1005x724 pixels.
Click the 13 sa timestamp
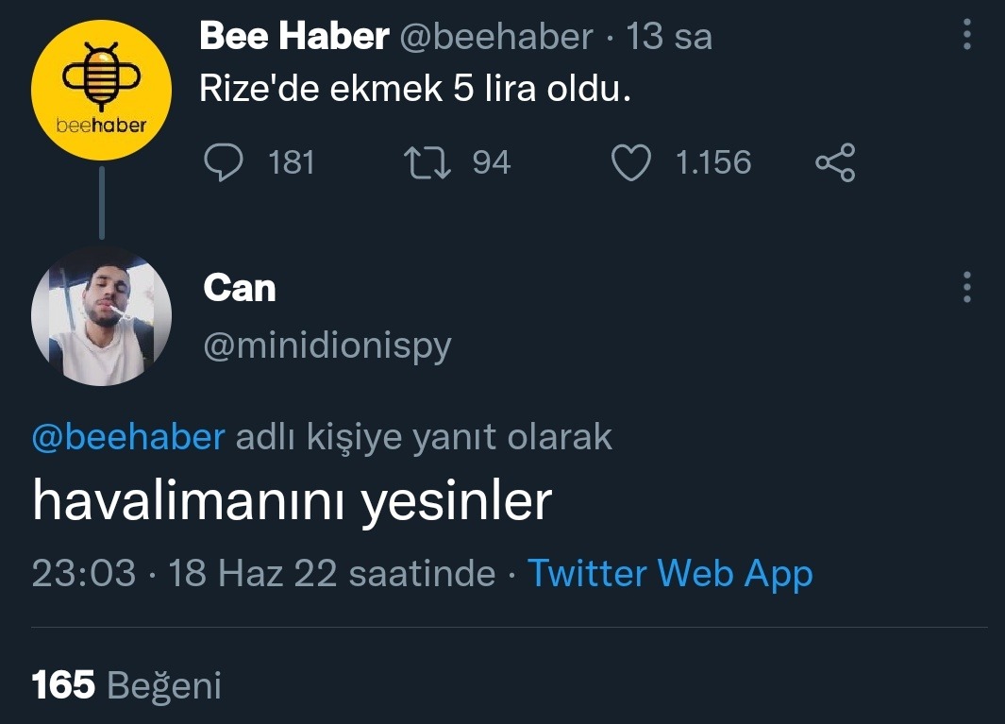click(x=669, y=37)
